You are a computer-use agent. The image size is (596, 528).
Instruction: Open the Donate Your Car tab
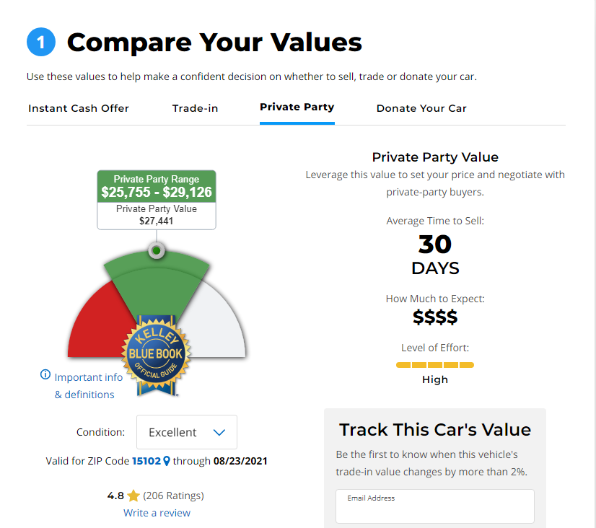coord(421,108)
